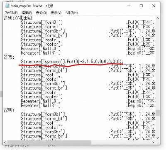Open the ヘルプ(H) menu
This screenshot has width=166, height=150.
71,13
